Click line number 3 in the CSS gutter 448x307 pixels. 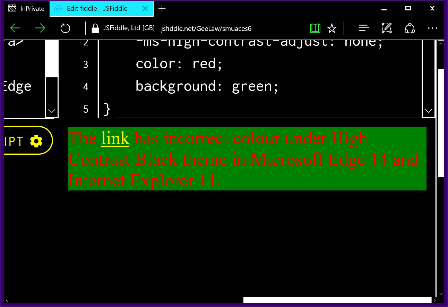click(86, 65)
